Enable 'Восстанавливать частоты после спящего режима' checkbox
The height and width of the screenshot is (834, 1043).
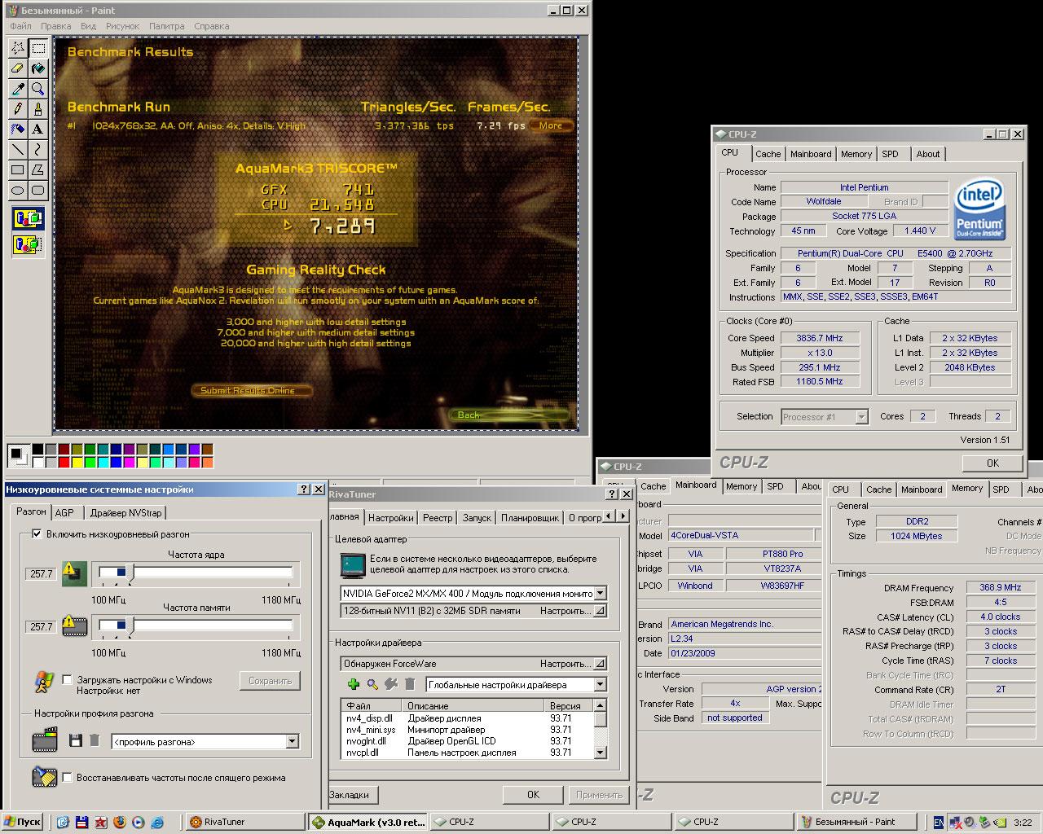[68, 778]
